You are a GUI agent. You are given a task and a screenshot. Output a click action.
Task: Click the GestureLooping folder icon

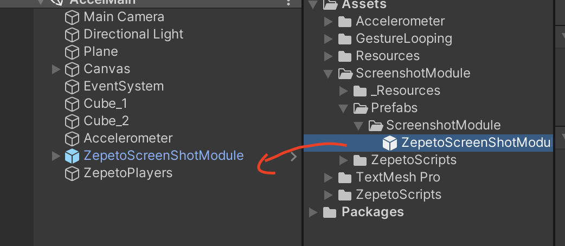pyautogui.click(x=345, y=39)
